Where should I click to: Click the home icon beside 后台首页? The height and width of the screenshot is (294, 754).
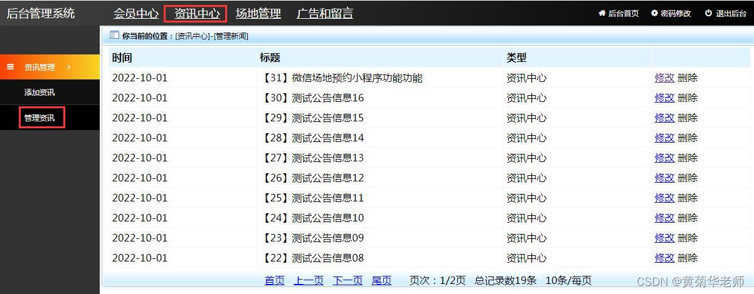pos(602,13)
